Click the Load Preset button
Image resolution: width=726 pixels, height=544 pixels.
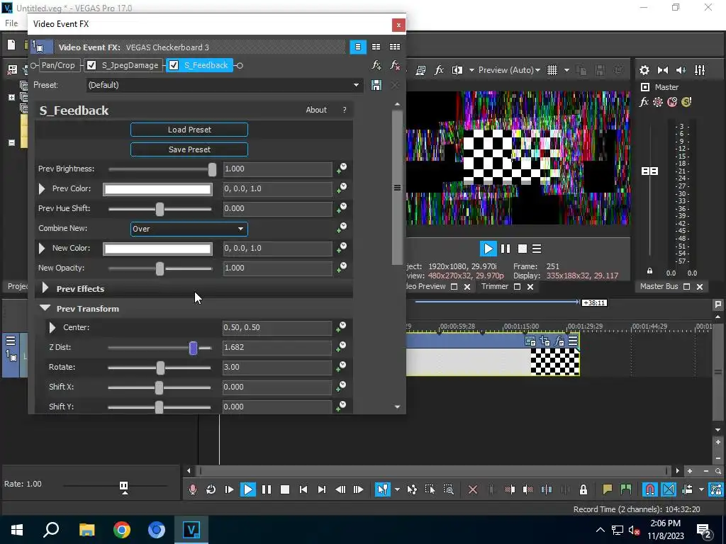[189, 130]
